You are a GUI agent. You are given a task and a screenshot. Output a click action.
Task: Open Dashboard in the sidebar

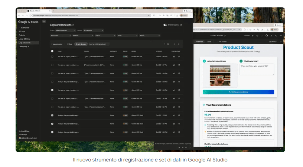click(x=25, y=28)
